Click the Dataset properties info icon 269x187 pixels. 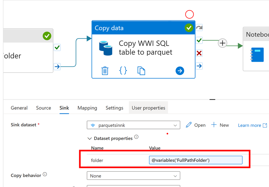coord(136,137)
